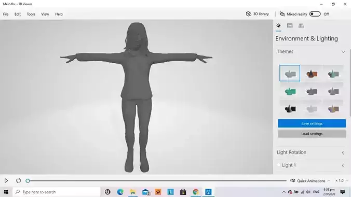Open the clock showing 6:36 pm
Viewport: 351px width, 197px height.
click(329, 192)
